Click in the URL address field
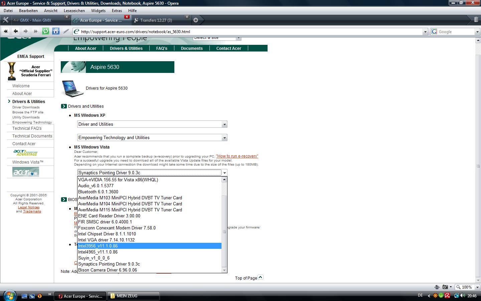 click(247, 31)
